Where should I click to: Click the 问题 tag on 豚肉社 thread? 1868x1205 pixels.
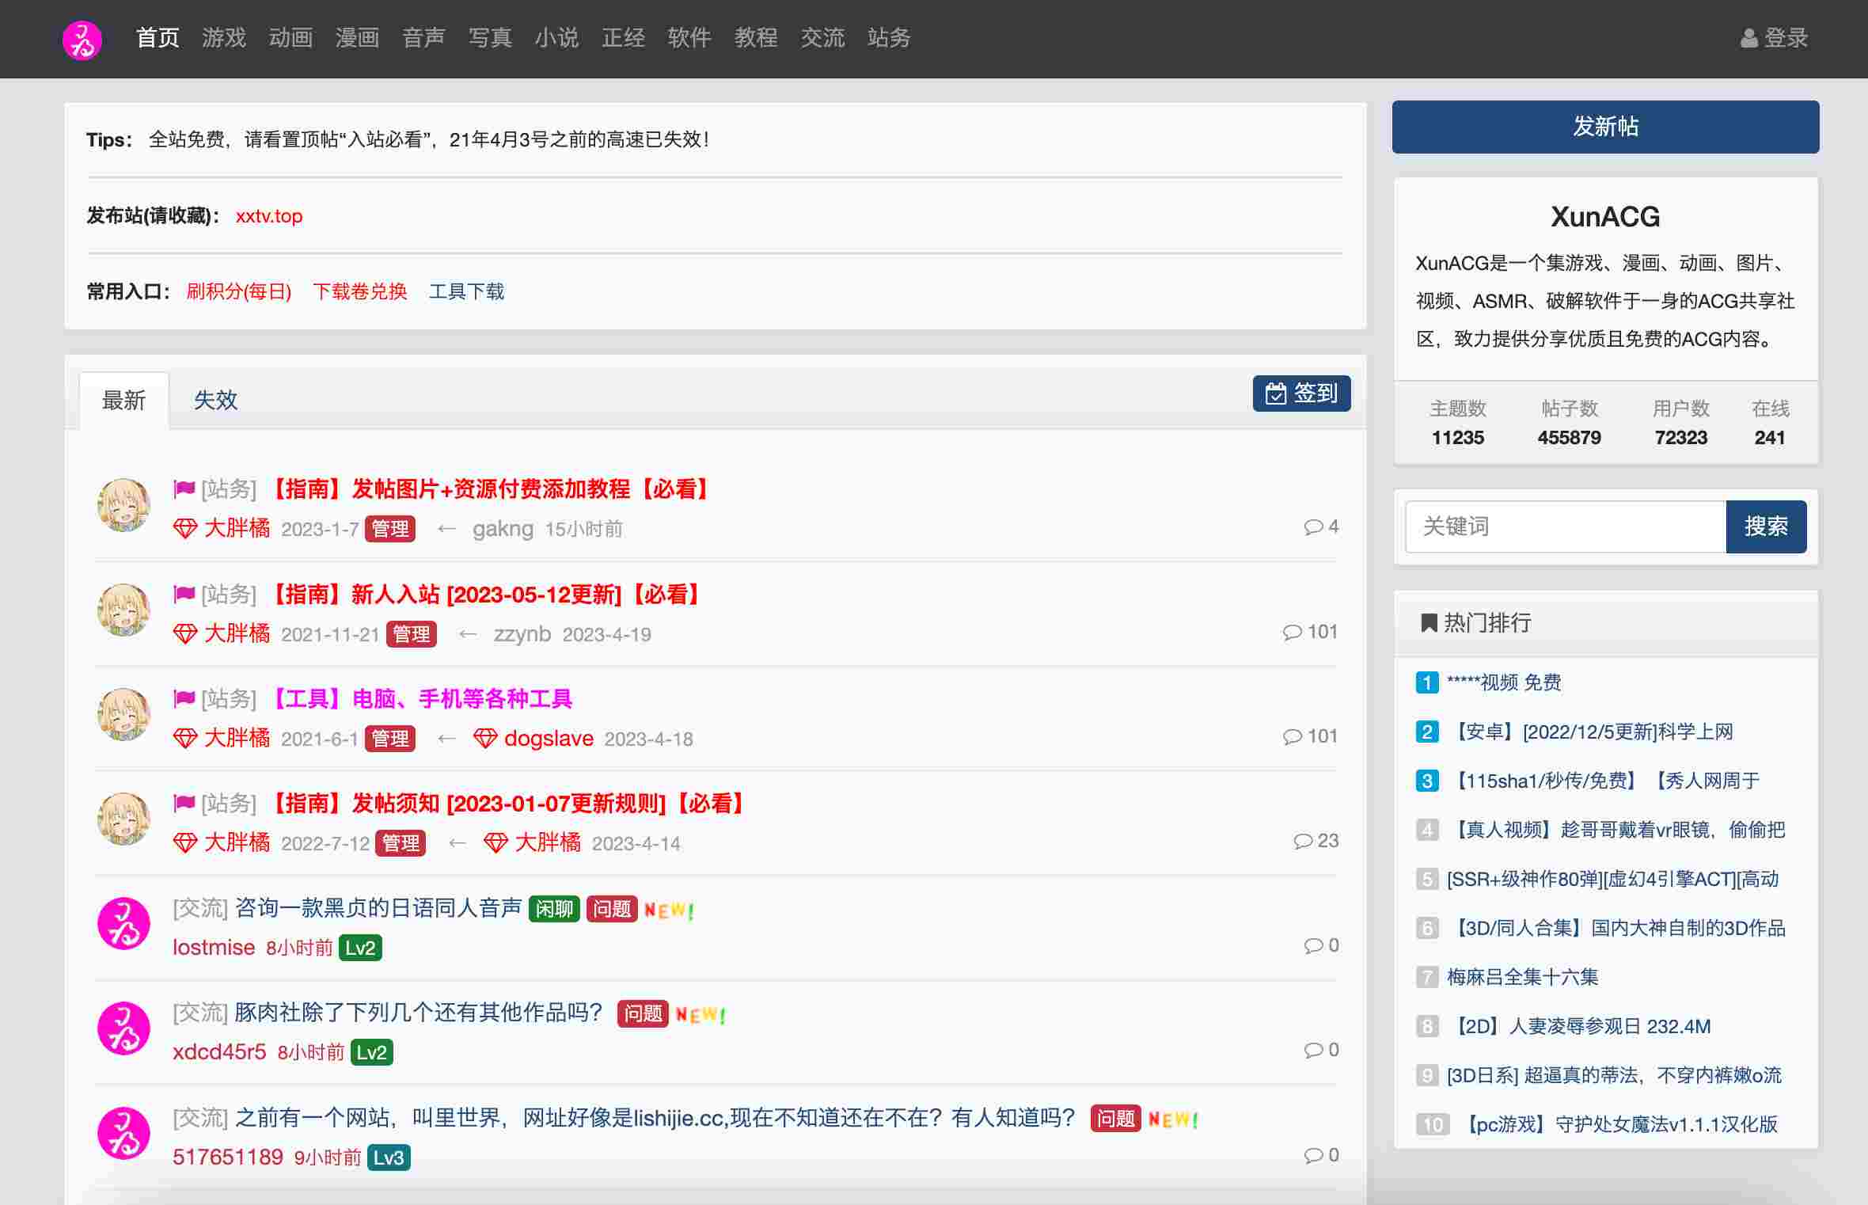tap(643, 1013)
